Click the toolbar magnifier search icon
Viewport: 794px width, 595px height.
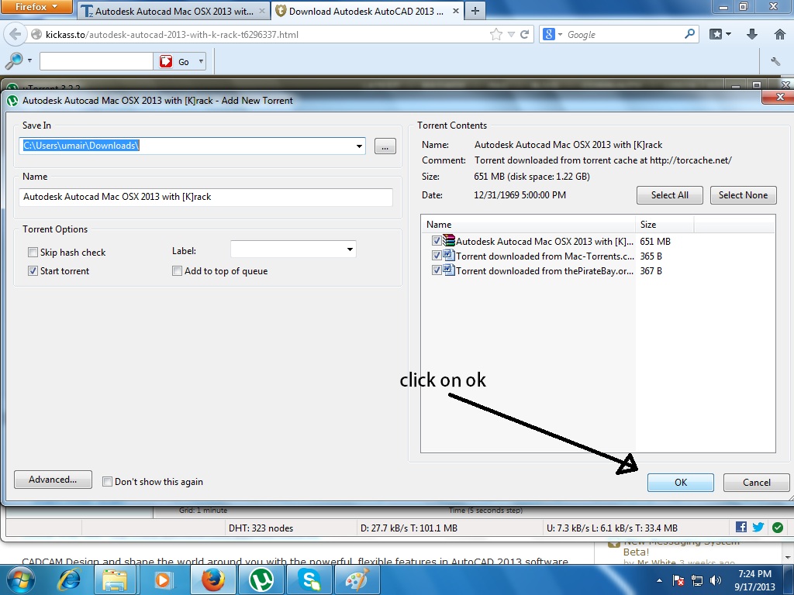[x=14, y=60]
